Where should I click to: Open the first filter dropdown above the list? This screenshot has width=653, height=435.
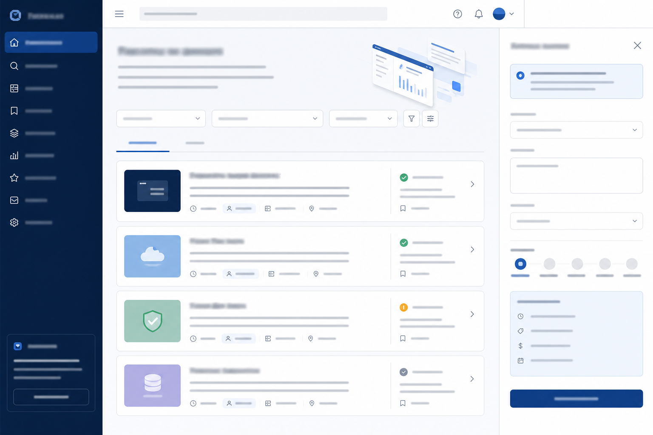point(161,119)
